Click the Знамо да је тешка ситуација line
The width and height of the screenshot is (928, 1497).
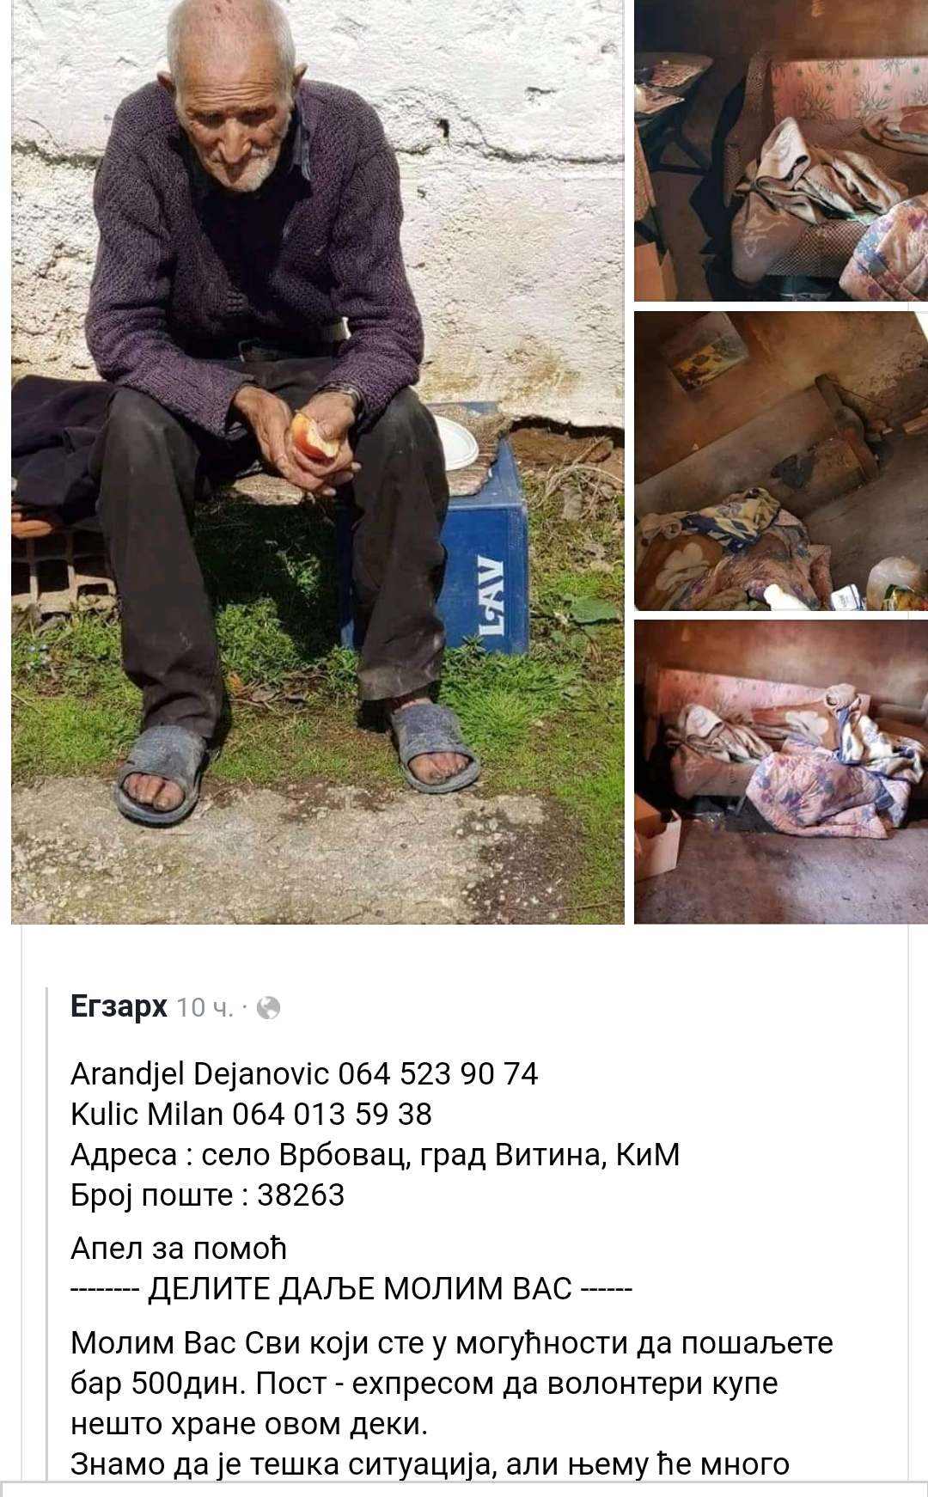tap(430, 1464)
